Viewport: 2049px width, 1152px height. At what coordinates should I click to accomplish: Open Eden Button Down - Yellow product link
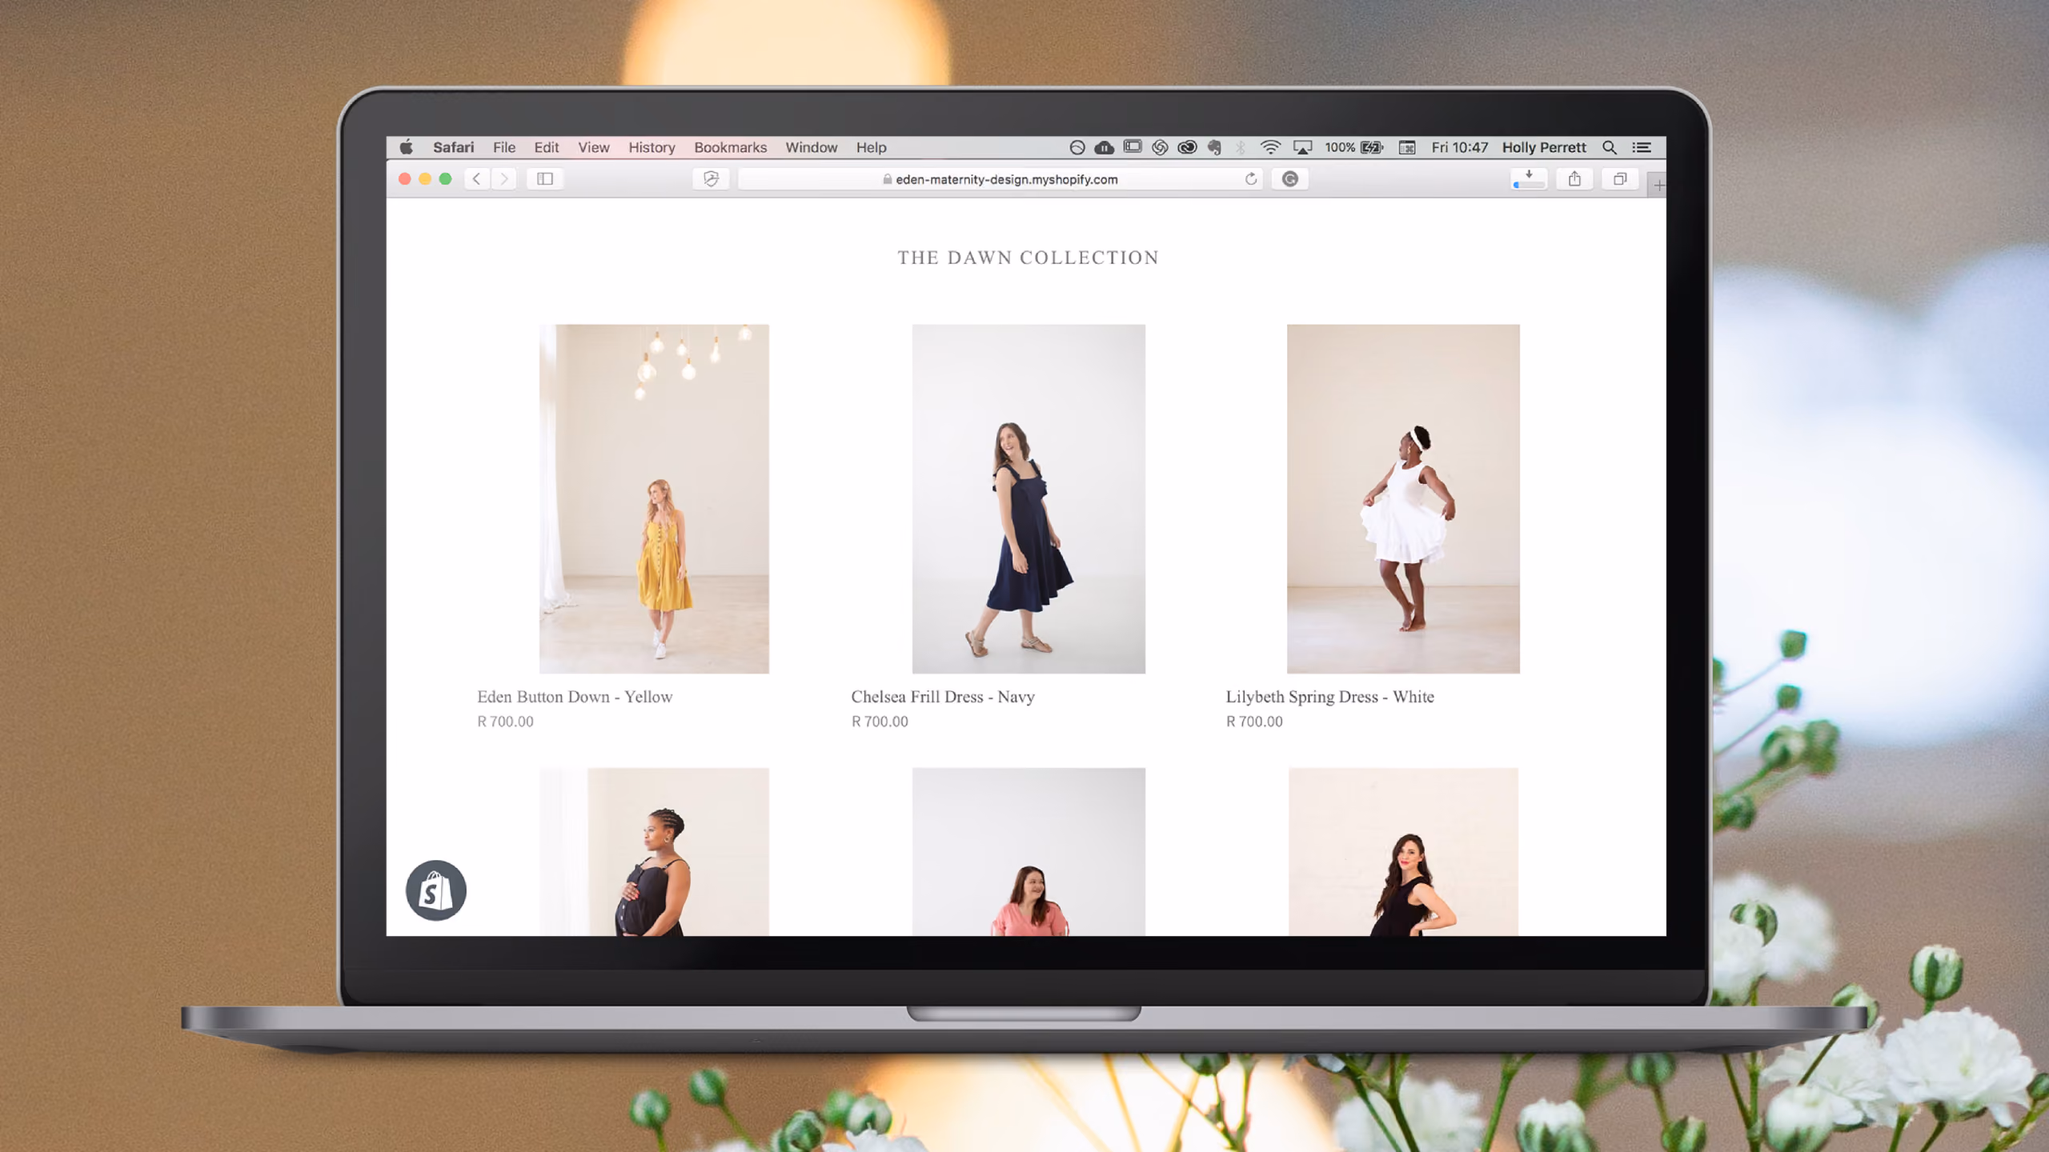(575, 697)
